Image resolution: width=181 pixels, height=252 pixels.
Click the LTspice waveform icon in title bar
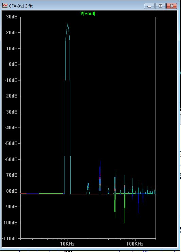pos(5,6)
